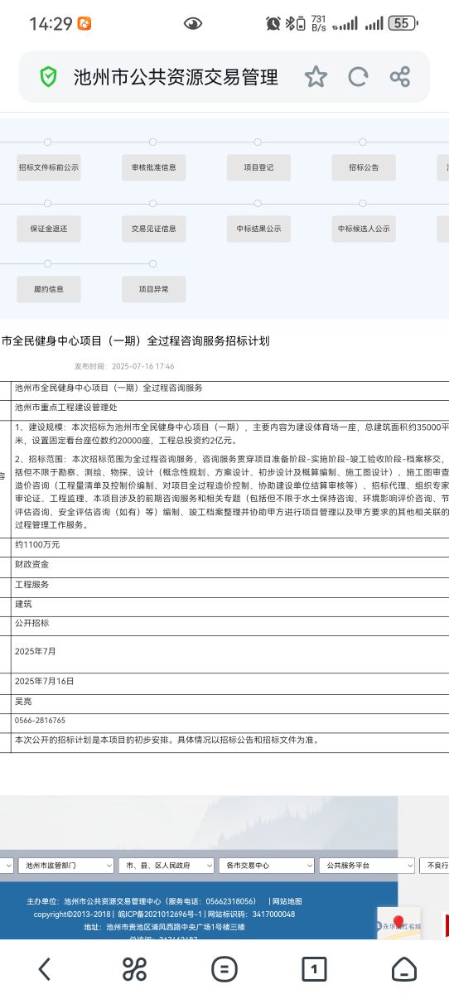Open the browser menu circle icon
The image size is (449, 999).
pyautogui.click(x=224, y=968)
